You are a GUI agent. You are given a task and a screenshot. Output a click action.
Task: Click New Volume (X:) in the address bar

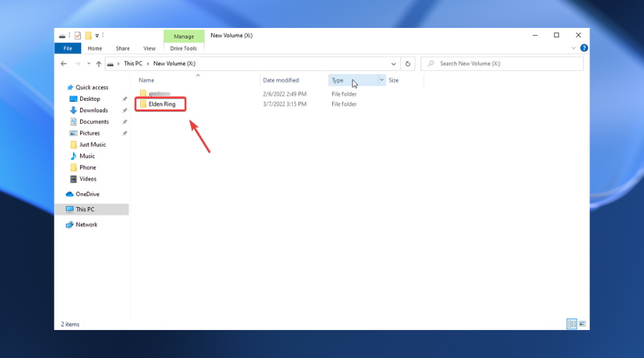(174, 64)
